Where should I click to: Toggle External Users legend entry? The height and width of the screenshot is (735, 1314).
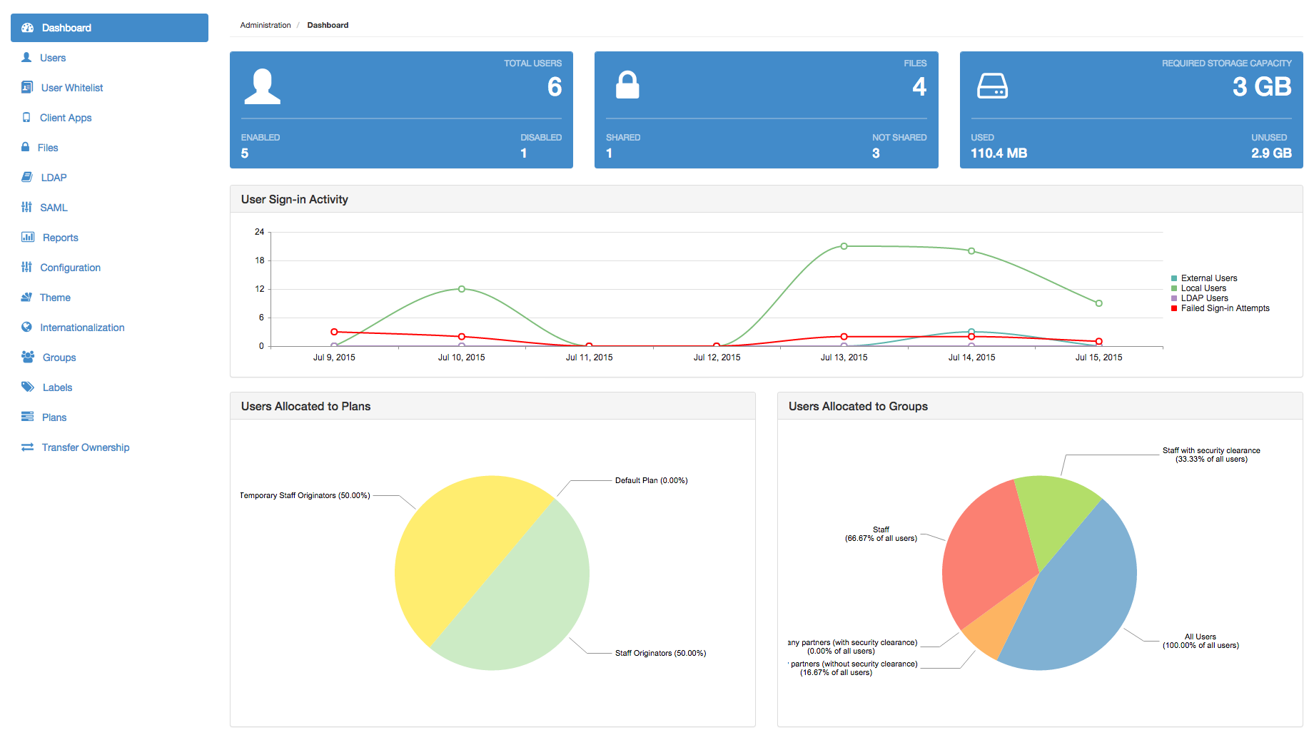point(1208,278)
